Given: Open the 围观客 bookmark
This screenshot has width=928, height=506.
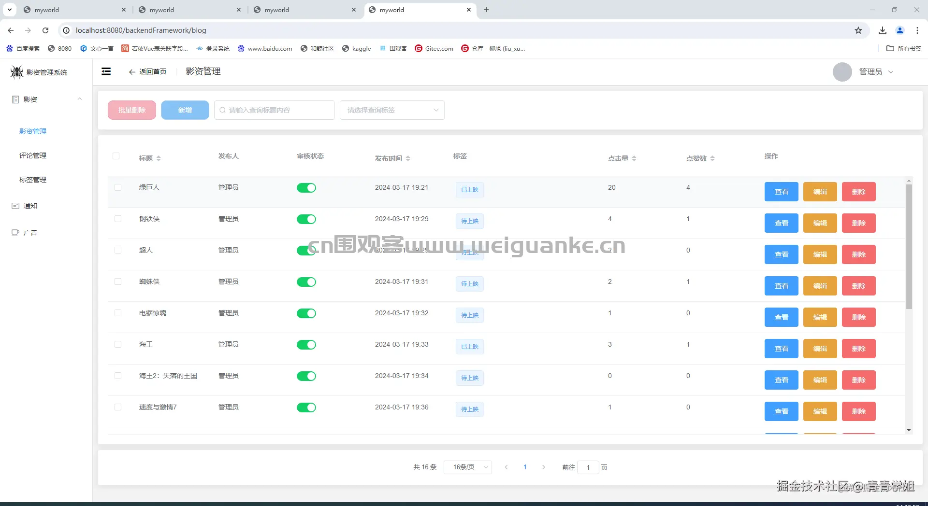Looking at the screenshot, I should tap(393, 48).
